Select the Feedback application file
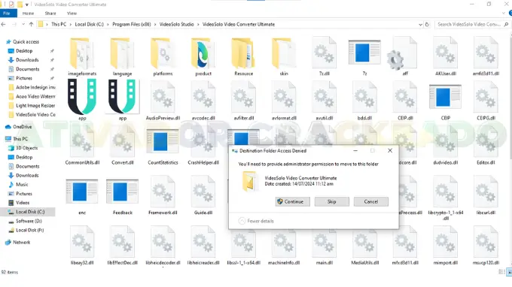The width and height of the screenshot is (512, 287). click(x=123, y=196)
